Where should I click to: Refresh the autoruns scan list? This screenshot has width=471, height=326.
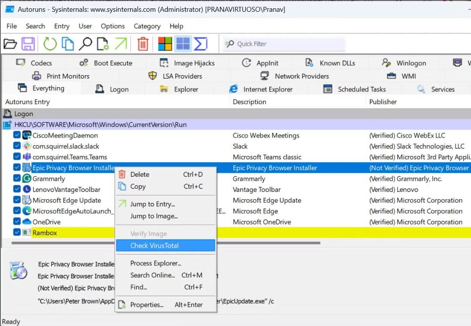coord(50,44)
